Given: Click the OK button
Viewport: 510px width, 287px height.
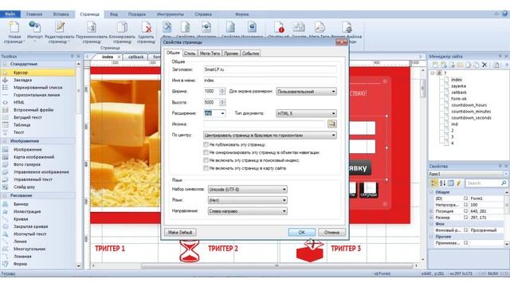Looking at the screenshot, I should click(301, 232).
